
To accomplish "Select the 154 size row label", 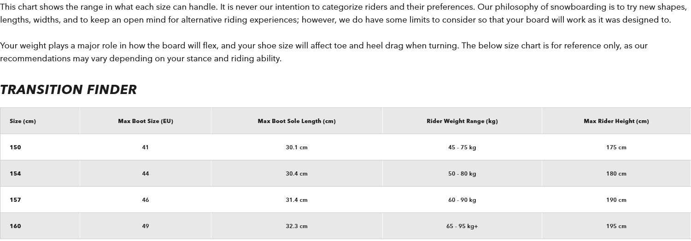I will click(x=16, y=174).
